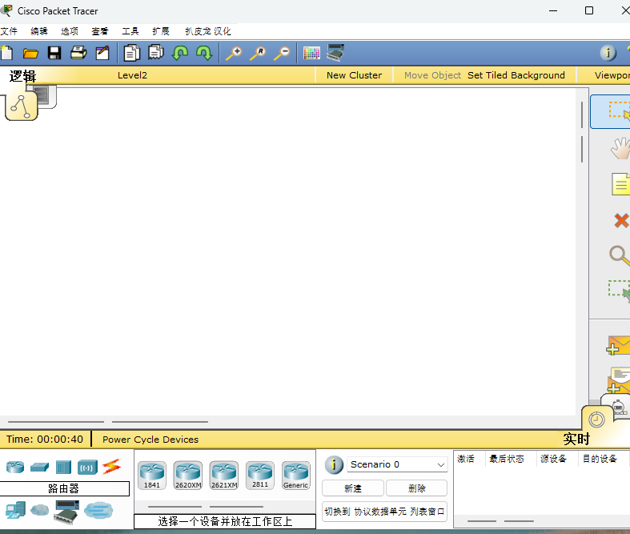Image resolution: width=630 pixels, height=534 pixels.
Task: Select the Move Layout hand tool
Action: [x=620, y=149]
